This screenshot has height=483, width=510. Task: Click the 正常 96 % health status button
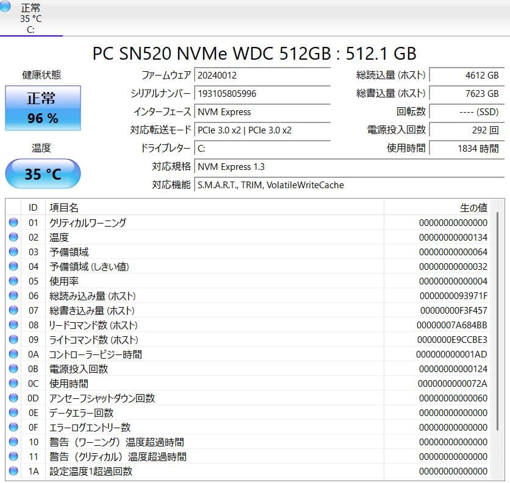pyautogui.click(x=43, y=108)
